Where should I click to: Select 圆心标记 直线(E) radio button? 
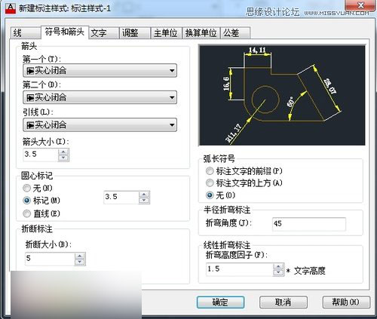tap(26, 213)
